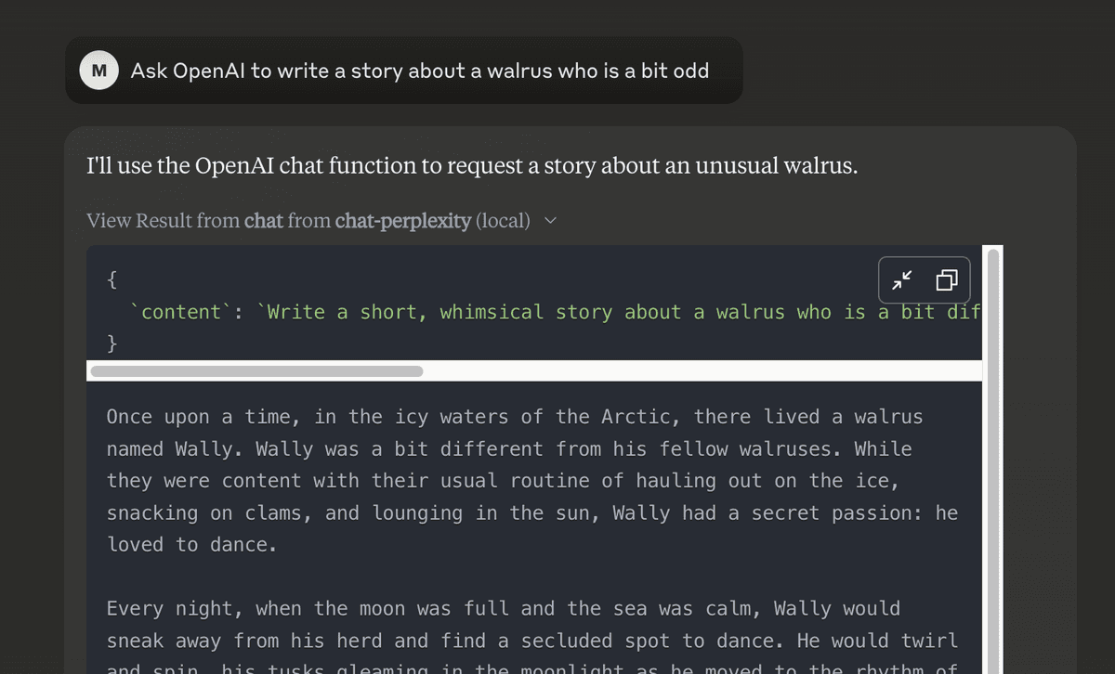Click the line 'named Wally. Wally was a bit different'
The width and height of the screenshot is (1115, 674).
(x=509, y=449)
